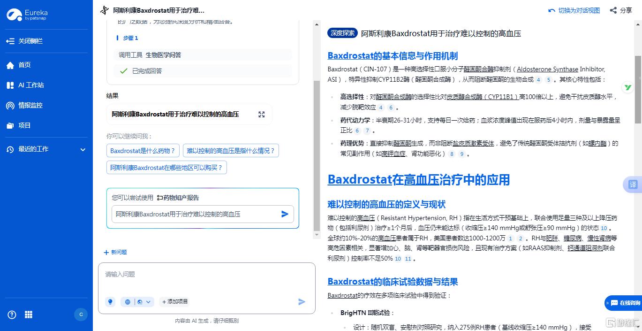Toggle translation with the 译 button
The width and height of the screenshot is (642, 331).
(633, 185)
